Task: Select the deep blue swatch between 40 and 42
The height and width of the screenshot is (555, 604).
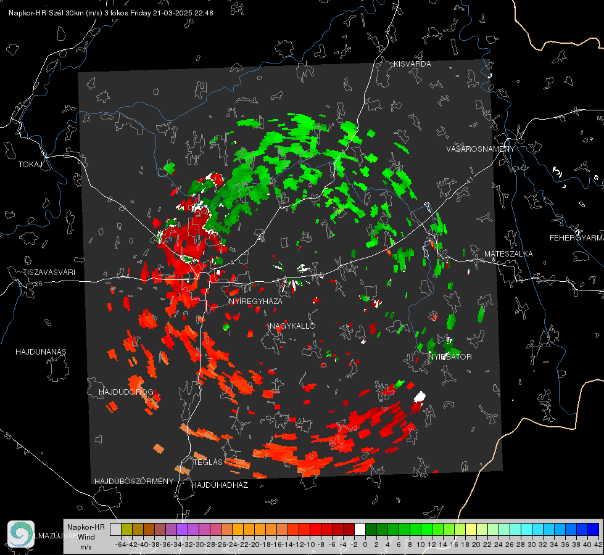Action: pos(594,530)
